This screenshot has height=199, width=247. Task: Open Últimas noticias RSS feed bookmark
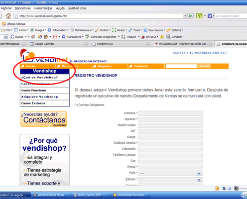pos(13,24)
